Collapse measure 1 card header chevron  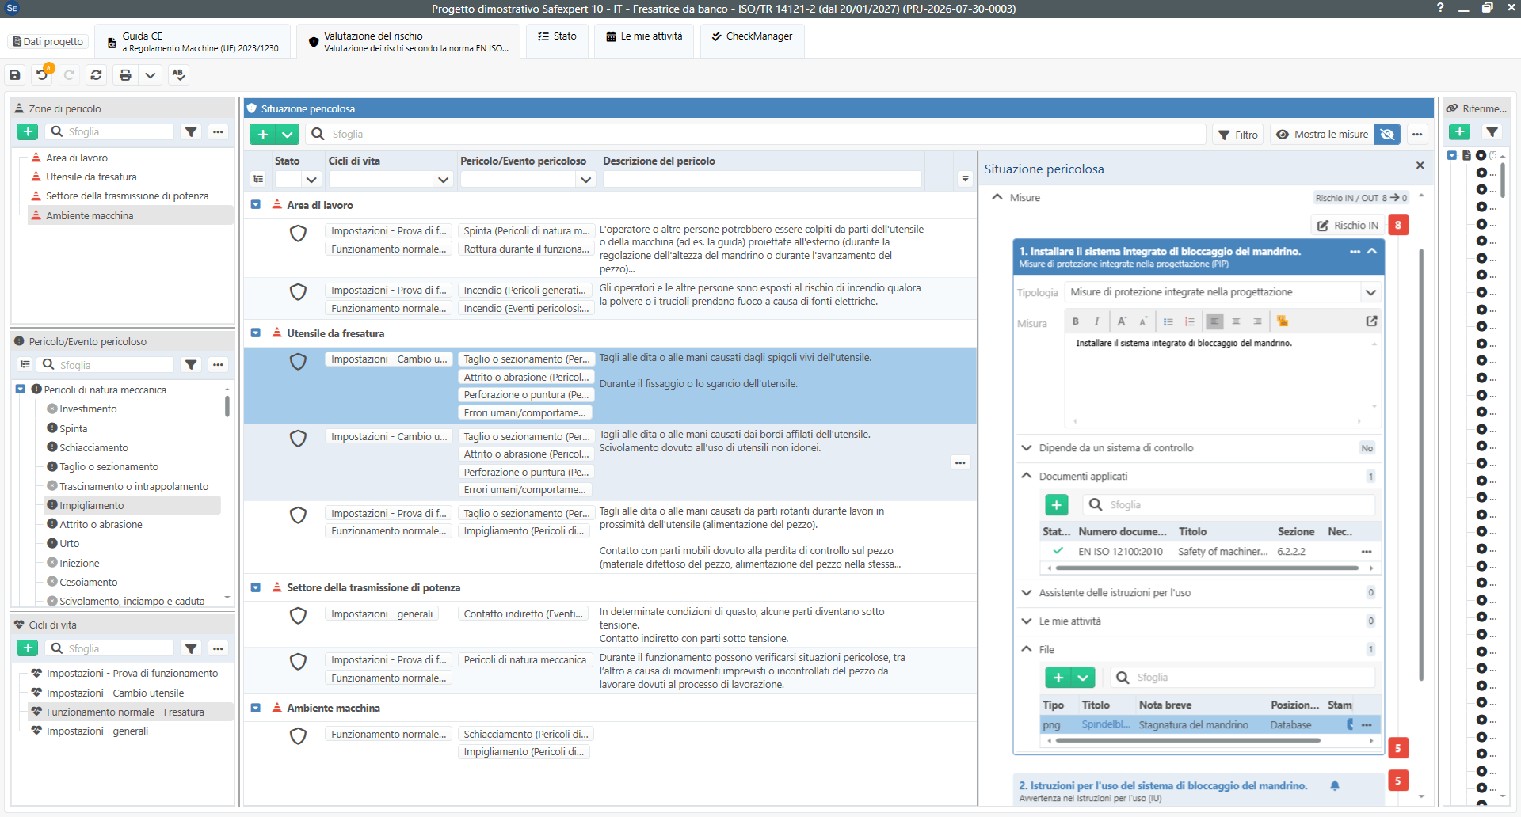click(1372, 251)
